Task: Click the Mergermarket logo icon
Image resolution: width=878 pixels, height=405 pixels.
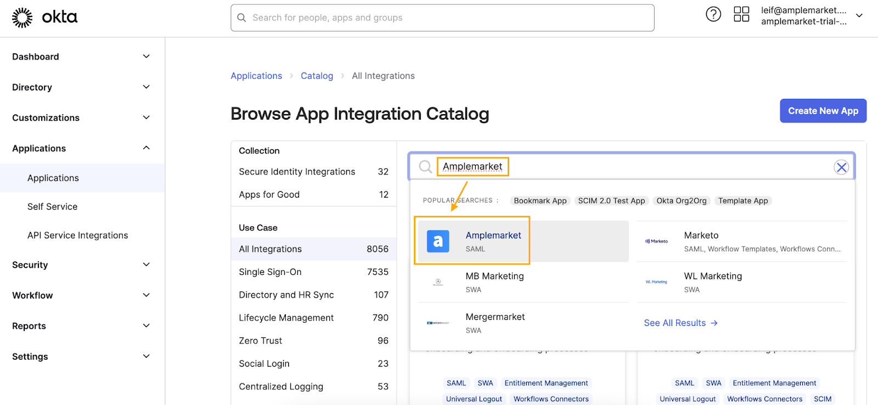Action: [x=438, y=323]
